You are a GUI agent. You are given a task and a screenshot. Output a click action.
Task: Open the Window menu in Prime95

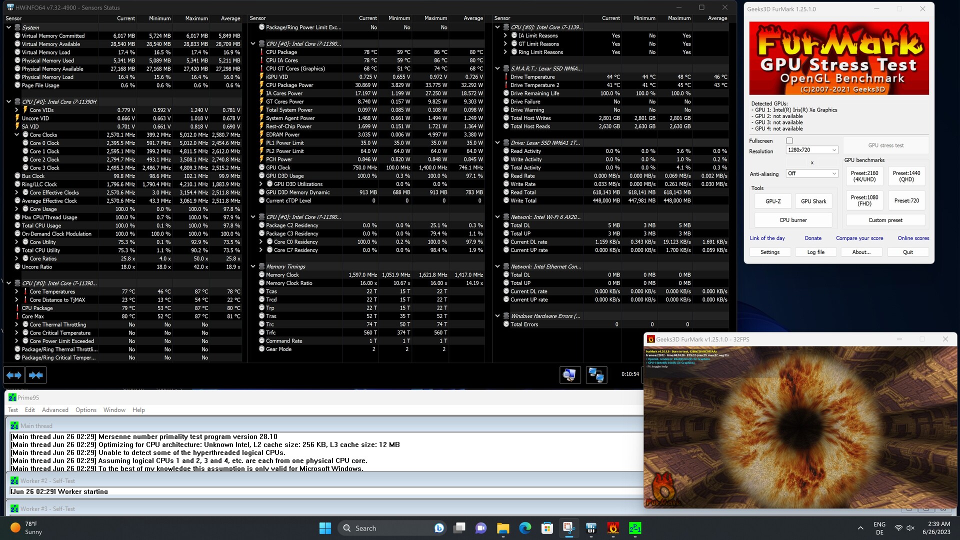[x=114, y=410]
